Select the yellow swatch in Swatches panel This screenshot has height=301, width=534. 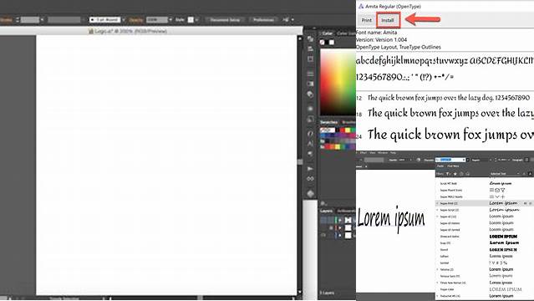[348, 130]
